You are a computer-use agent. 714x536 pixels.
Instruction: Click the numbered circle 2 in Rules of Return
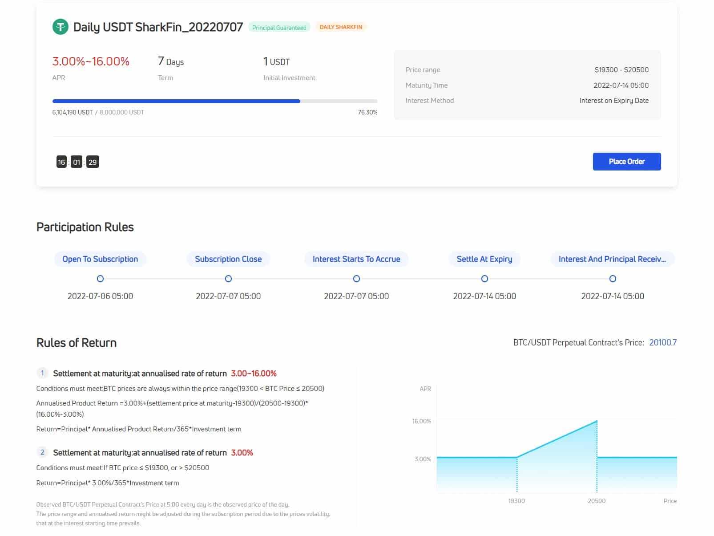tap(42, 452)
